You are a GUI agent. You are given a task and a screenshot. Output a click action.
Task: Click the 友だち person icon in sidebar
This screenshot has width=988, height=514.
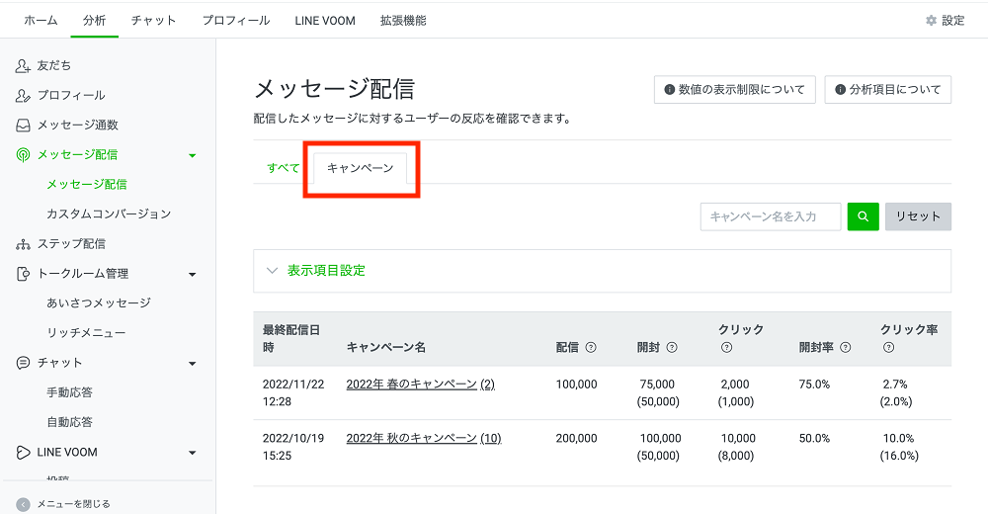point(23,65)
